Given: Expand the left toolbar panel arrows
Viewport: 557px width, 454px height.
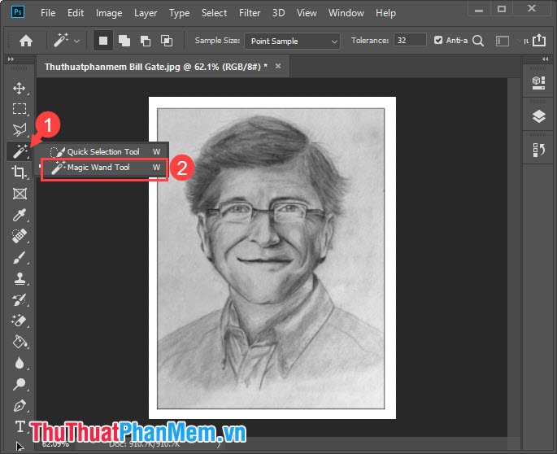Looking at the screenshot, I should (11, 59).
